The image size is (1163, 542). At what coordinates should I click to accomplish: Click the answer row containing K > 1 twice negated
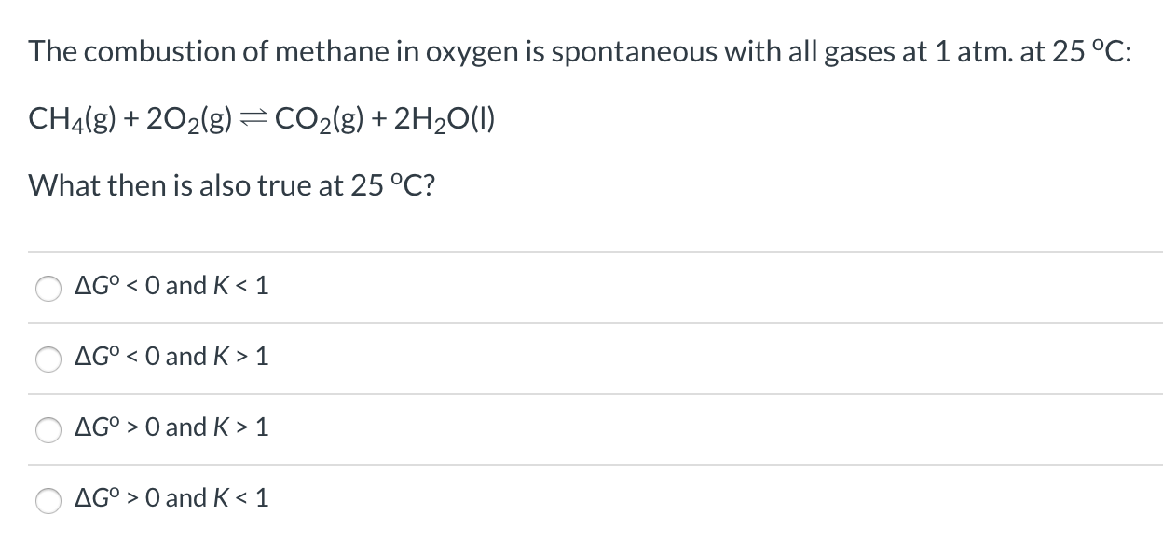point(171,427)
